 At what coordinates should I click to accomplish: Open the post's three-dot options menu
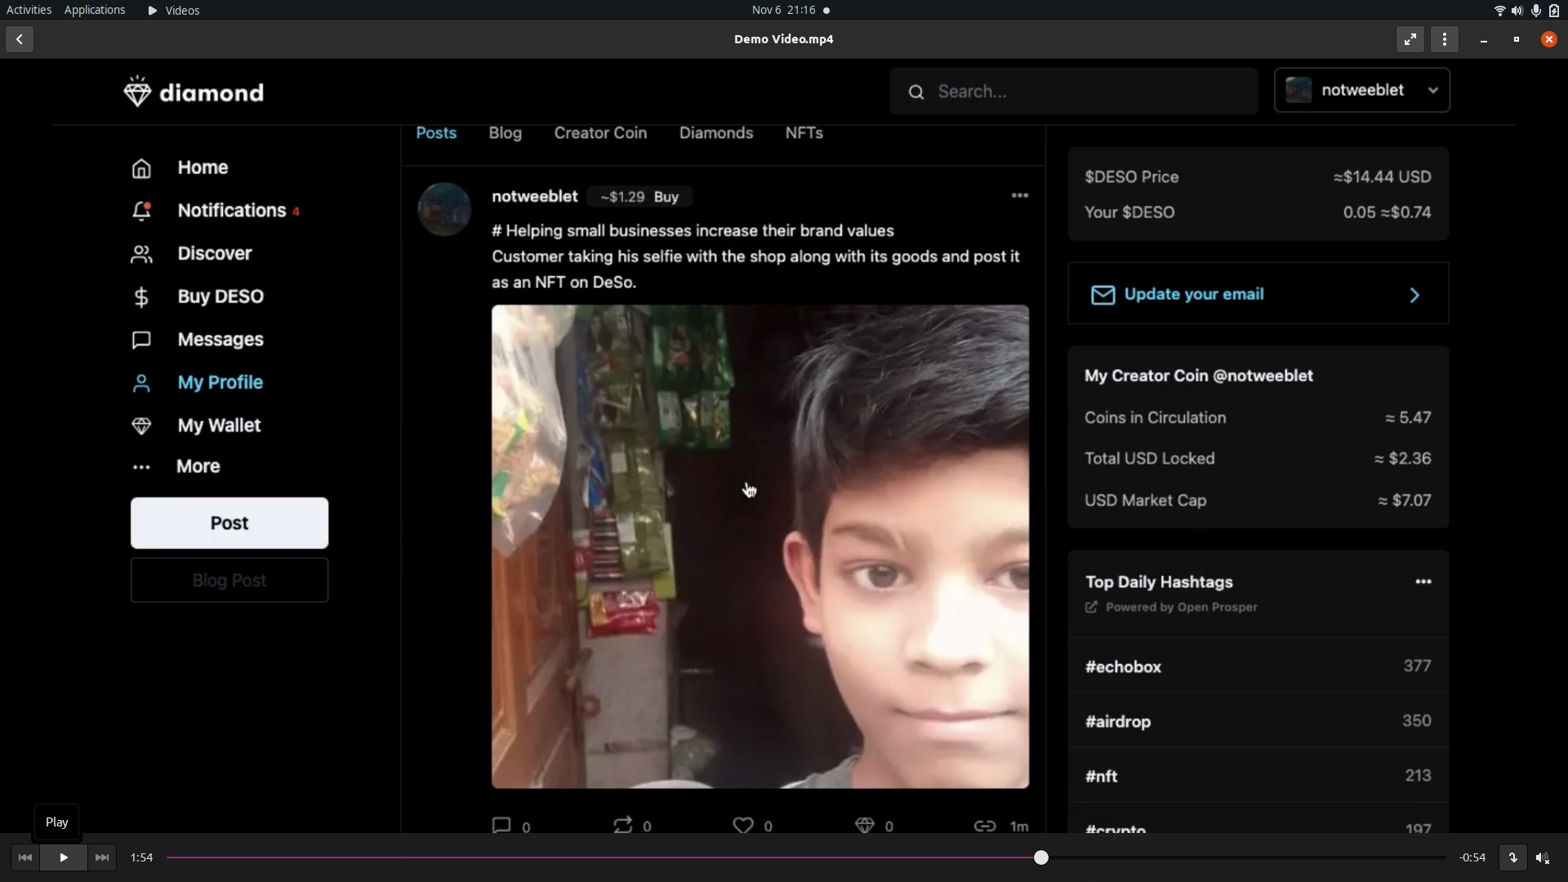click(1019, 195)
